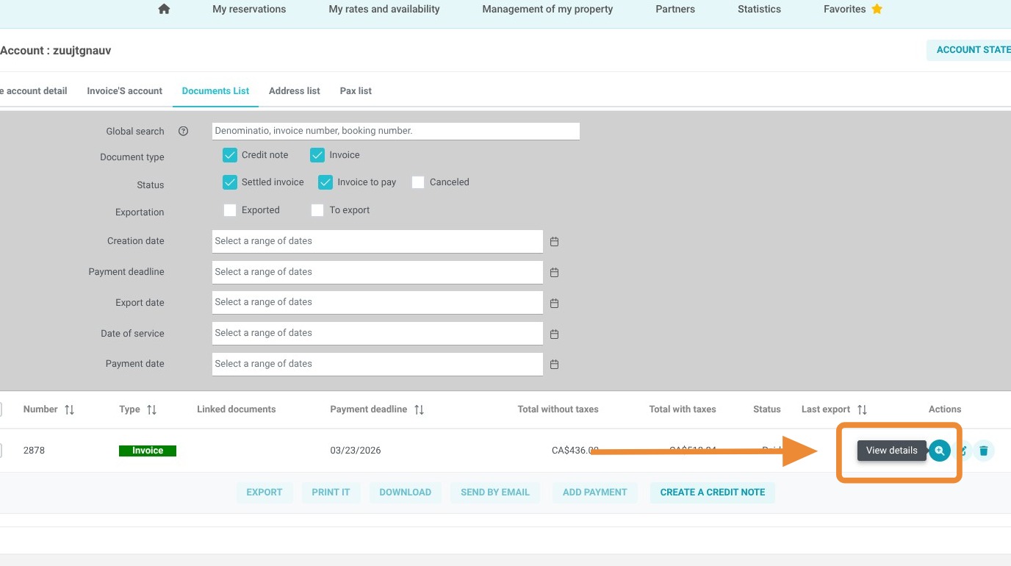This screenshot has width=1011, height=566.
Task: Click CREATE A CREDIT NOTE button
Action: [713, 492]
